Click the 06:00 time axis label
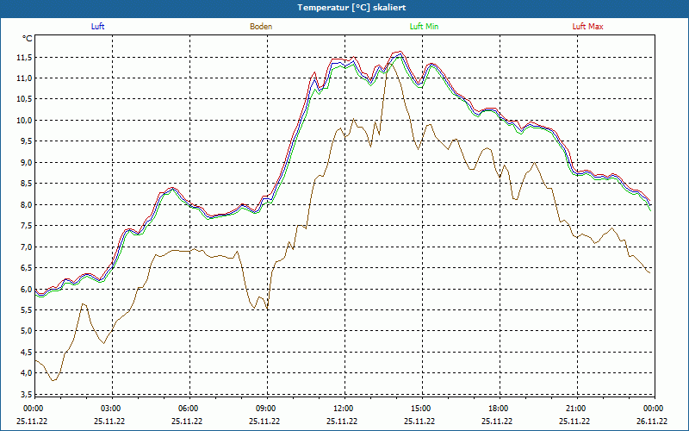This screenshot has height=431, width=689. click(189, 409)
